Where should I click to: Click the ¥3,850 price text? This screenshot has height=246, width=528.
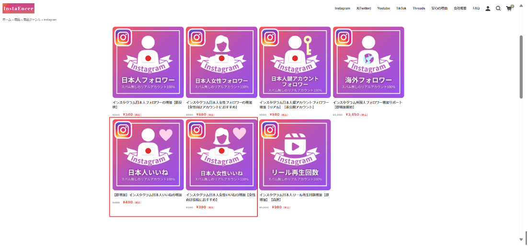tap(352, 115)
